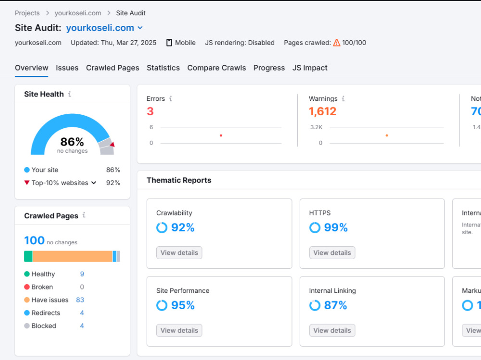The width and height of the screenshot is (481, 360).
Task: Click the Site Health gauge arc
Action: (x=72, y=120)
